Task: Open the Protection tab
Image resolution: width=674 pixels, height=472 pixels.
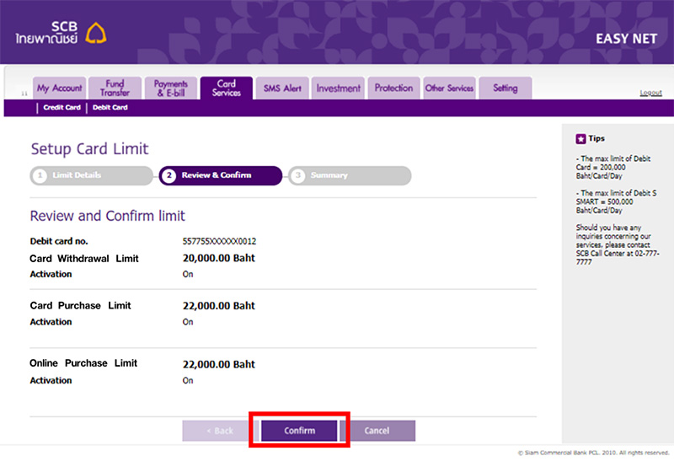Action: click(x=393, y=88)
